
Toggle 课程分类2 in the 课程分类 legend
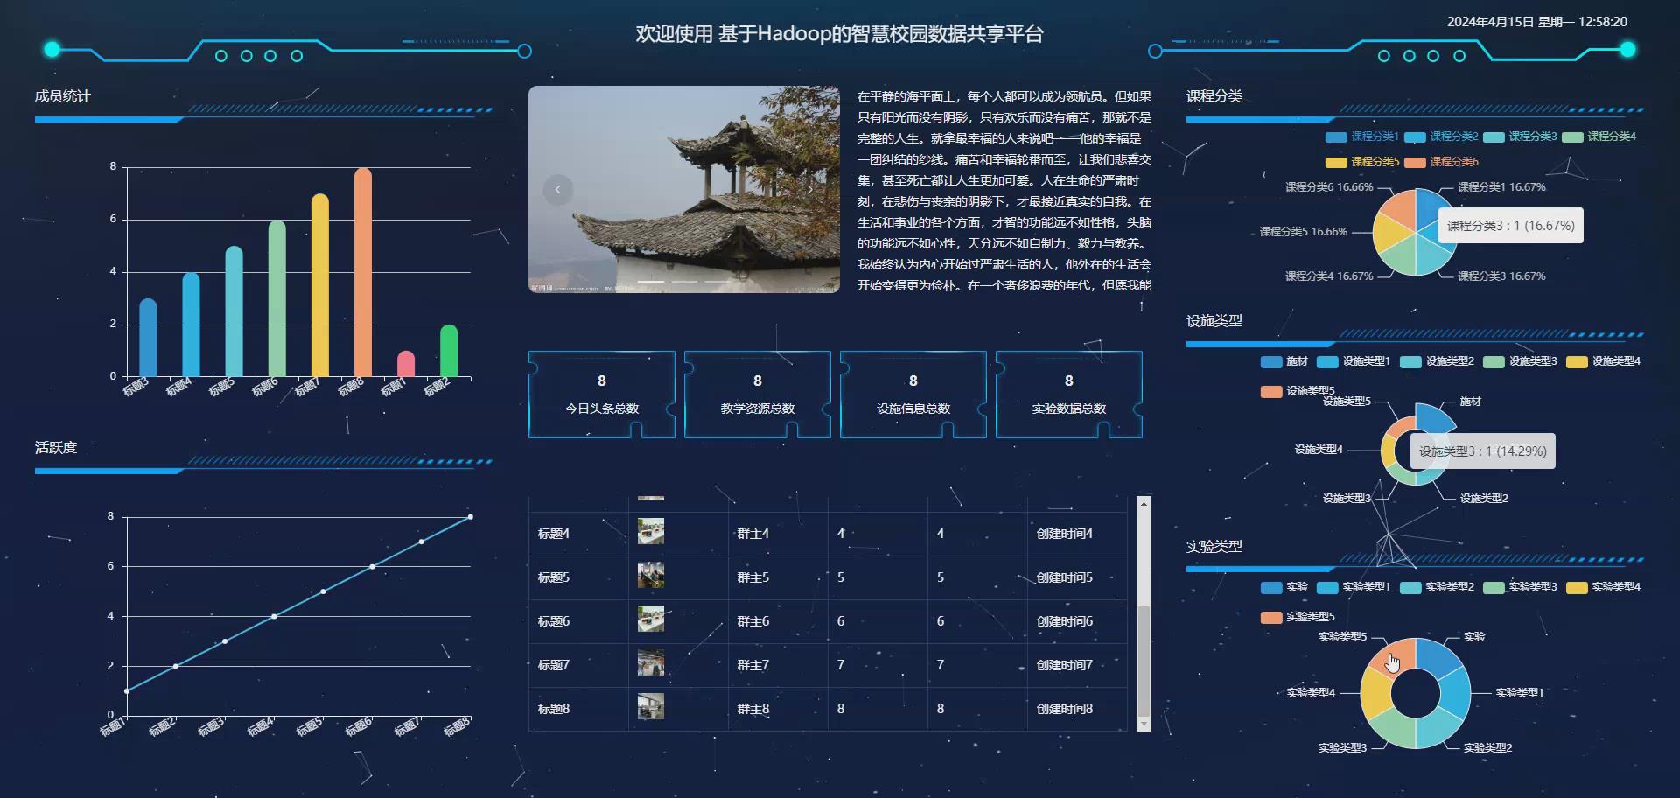1441,136
